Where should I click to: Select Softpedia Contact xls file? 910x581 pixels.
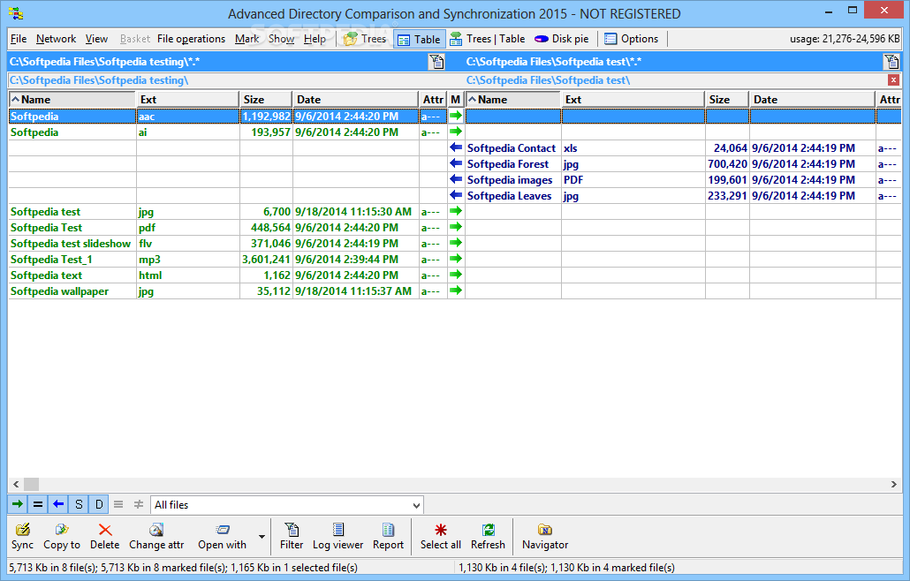coord(512,148)
